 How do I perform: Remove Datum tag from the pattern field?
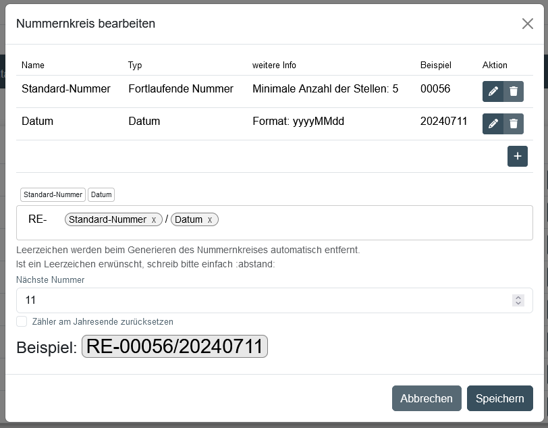click(210, 220)
